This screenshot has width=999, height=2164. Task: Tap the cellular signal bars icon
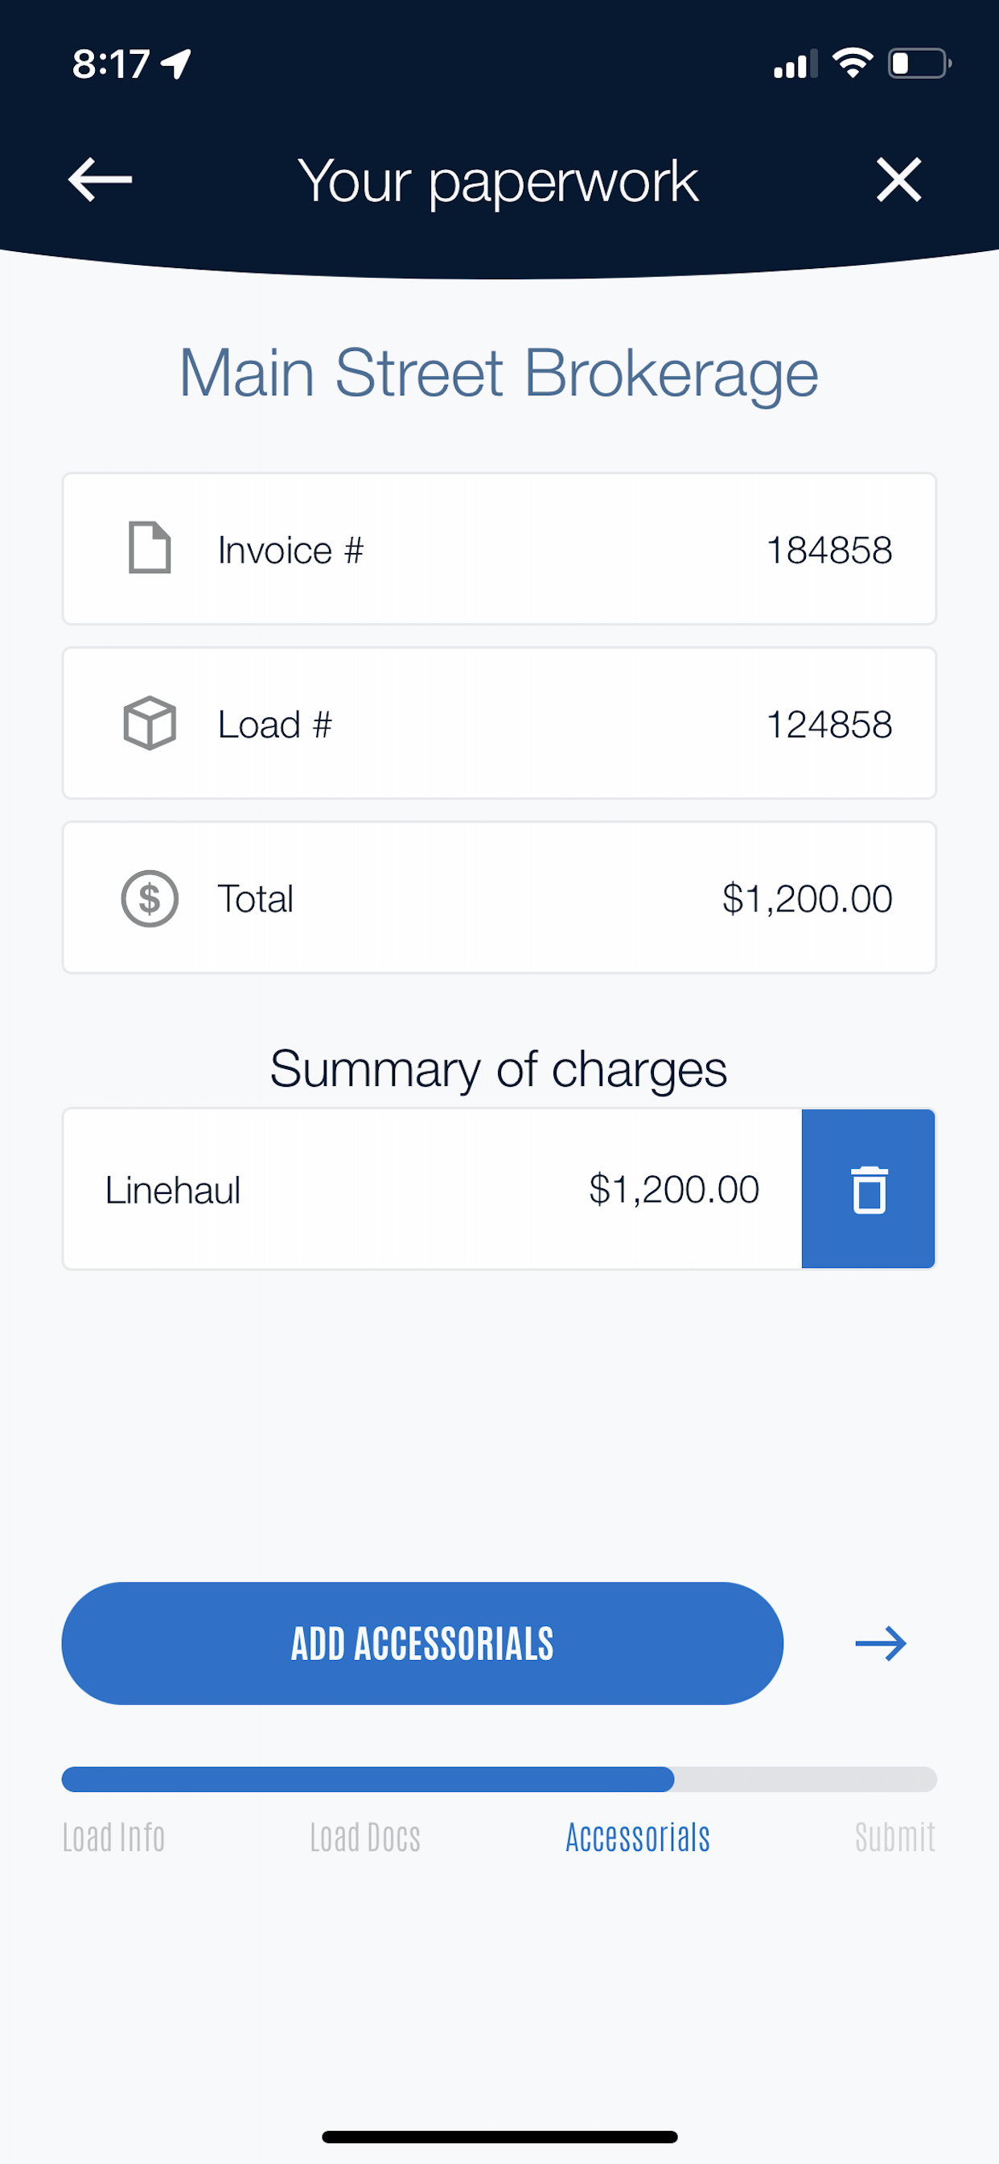point(795,64)
